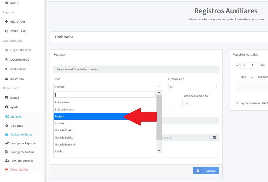Image resolution: width=268 pixels, height=182 pixels.
Task: Choose Nota de Credito option
Action: point(65,130)
